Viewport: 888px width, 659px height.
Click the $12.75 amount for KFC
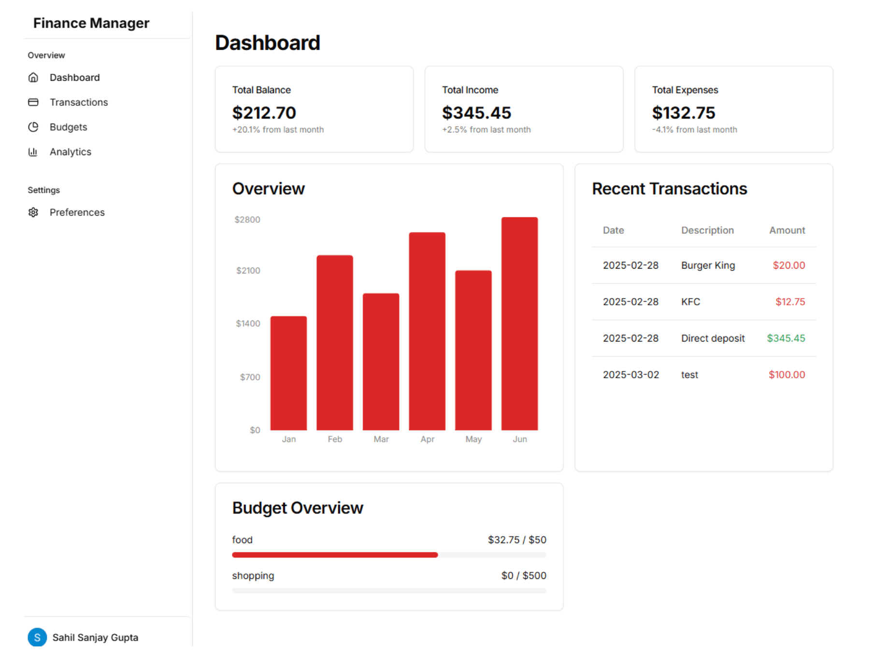(790, 301)
